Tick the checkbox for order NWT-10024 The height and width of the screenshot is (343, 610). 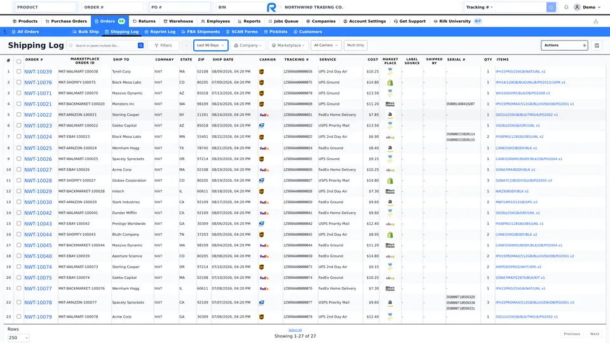click(x=18, y=137)
